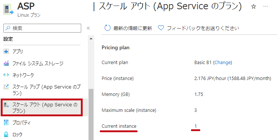This screenshot has width=277, height=140.
Task: Click the sidebar scrollbar thumb
Action: click(91, 114)
